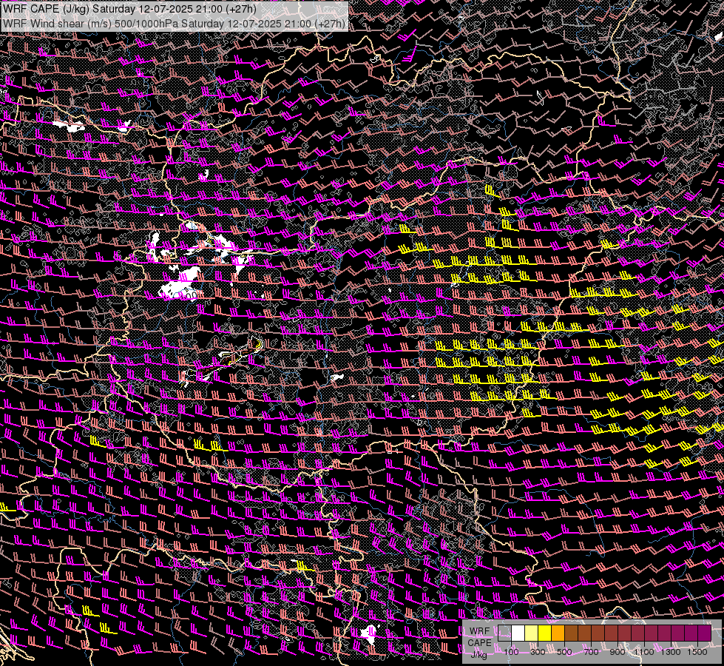Viewport: 724px width, 666px height.
Task: Click the legend value 1500
Action: tap(697, 652)
